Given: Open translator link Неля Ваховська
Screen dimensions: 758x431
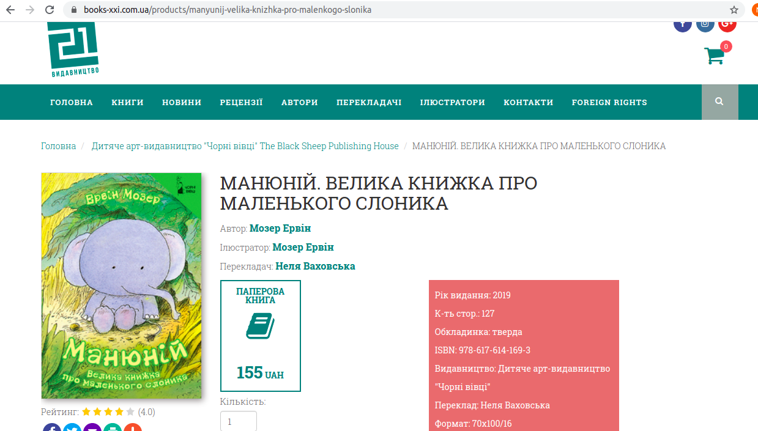Looking at the screenshot, I should pyautogui.click(x=316, y=267).
